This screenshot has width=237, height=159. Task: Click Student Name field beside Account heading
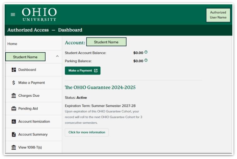click(106, 42)
